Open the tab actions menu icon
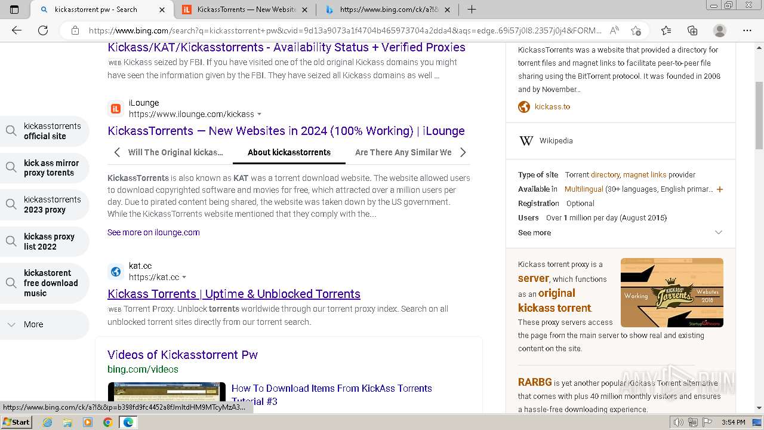Image resolution: width=764 pixels, height=430 pixels. [x=14, y=10]
